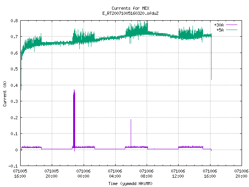Image resolution: width=249 pixels, height=187 pixels.
Task: Click the +30A legend label
Action: (219, 25)
